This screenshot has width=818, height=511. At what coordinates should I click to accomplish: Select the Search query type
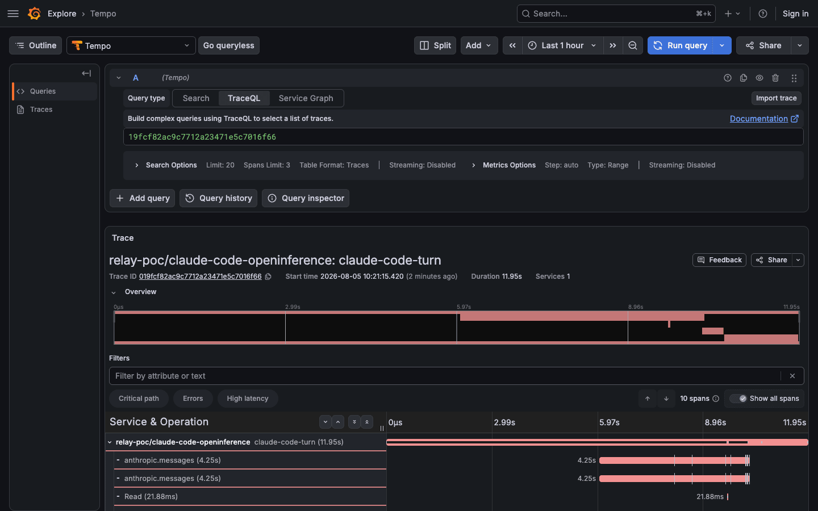(196, 98)
